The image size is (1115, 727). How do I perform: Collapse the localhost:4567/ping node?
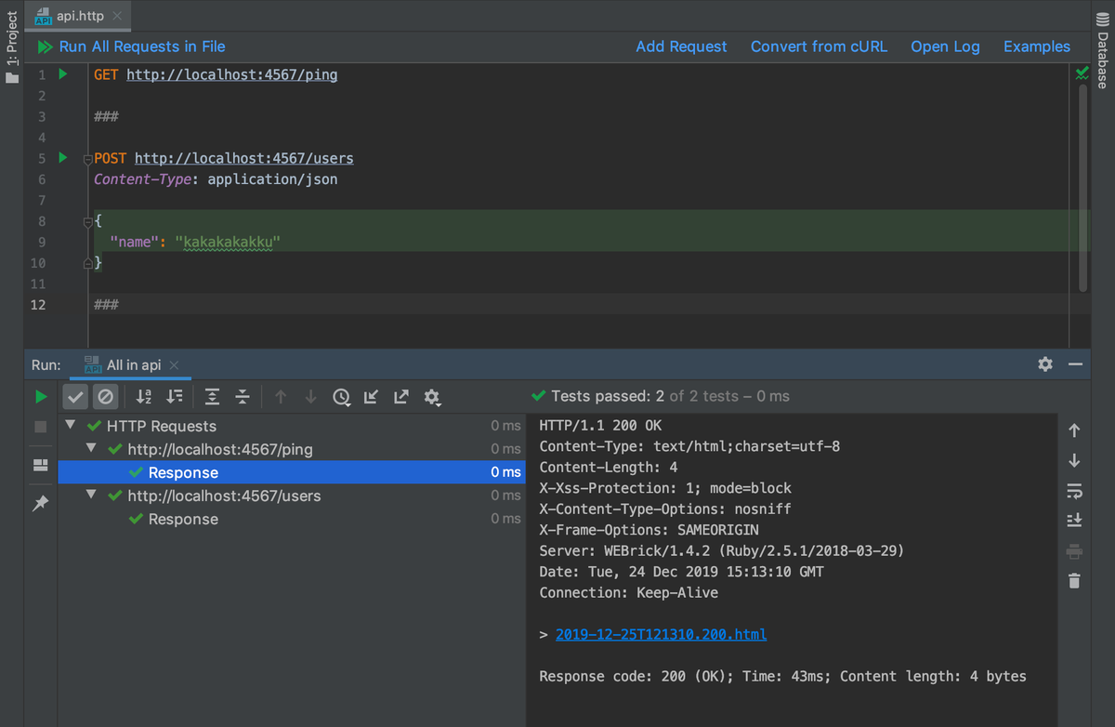tap(92, 449)
